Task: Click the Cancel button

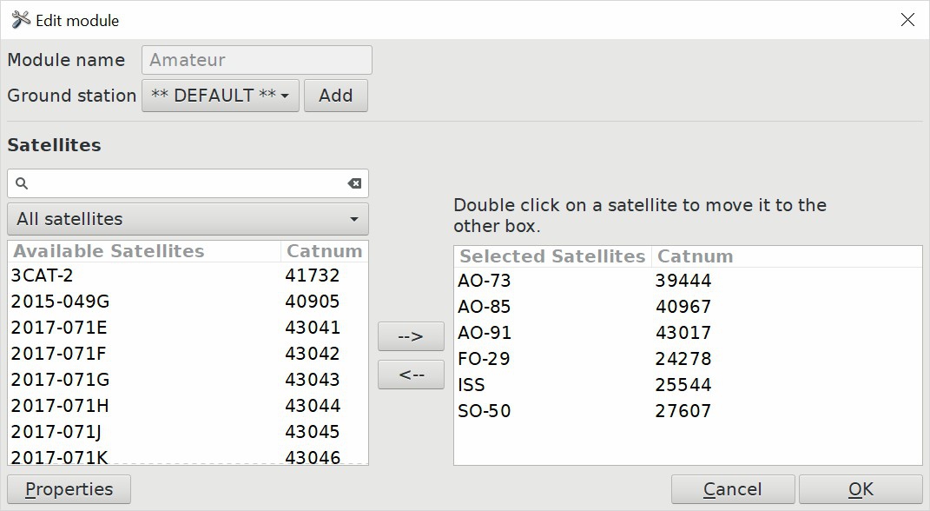Action: 732,489
